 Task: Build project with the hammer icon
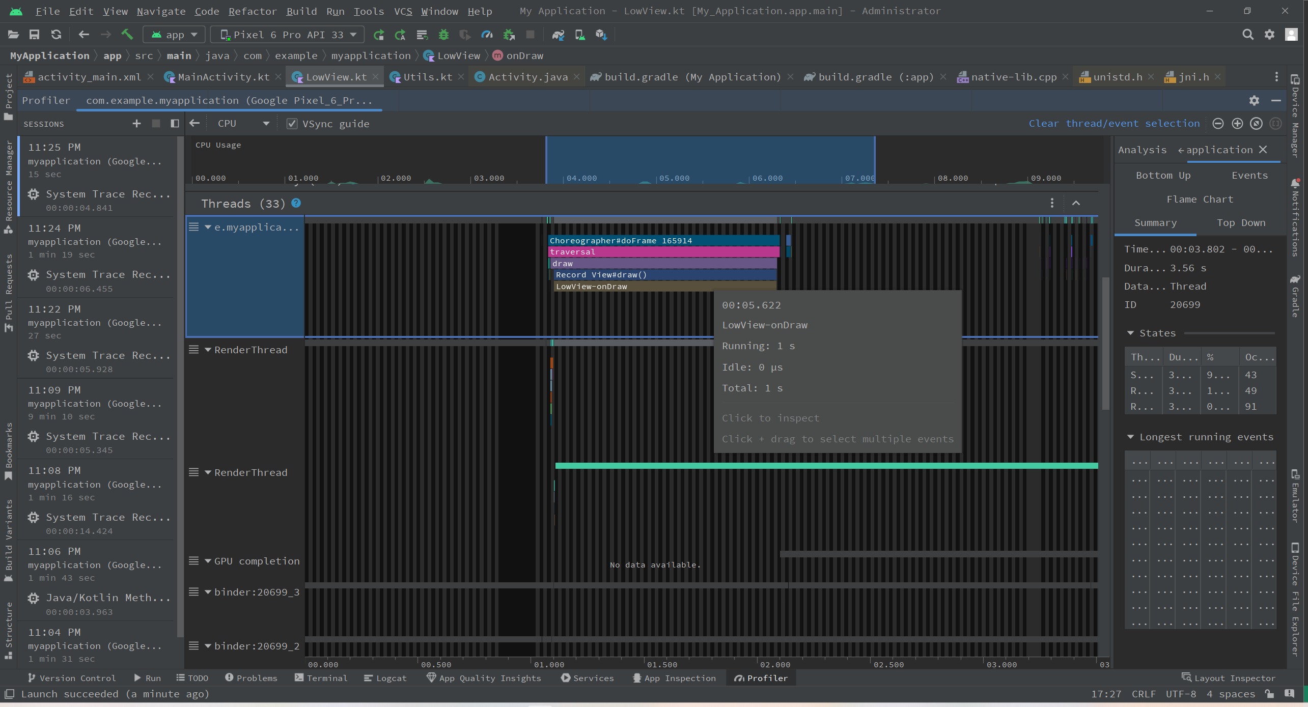coord(127,35)
